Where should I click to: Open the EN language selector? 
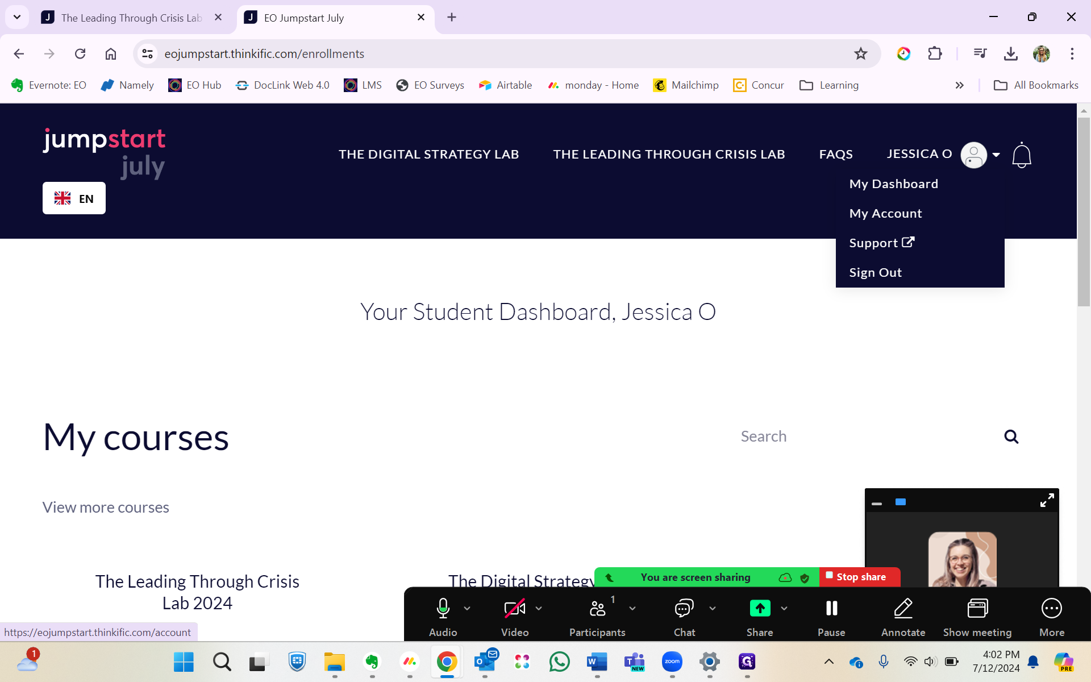pyautogui.click(x=74, y=198)
